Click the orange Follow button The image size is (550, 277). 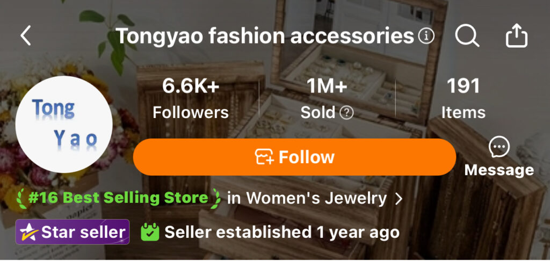295,157
